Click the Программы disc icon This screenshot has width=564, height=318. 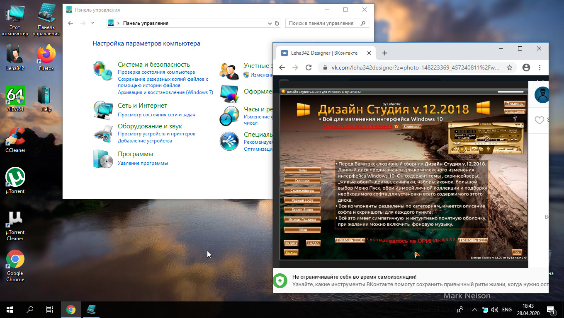point(103,159)
